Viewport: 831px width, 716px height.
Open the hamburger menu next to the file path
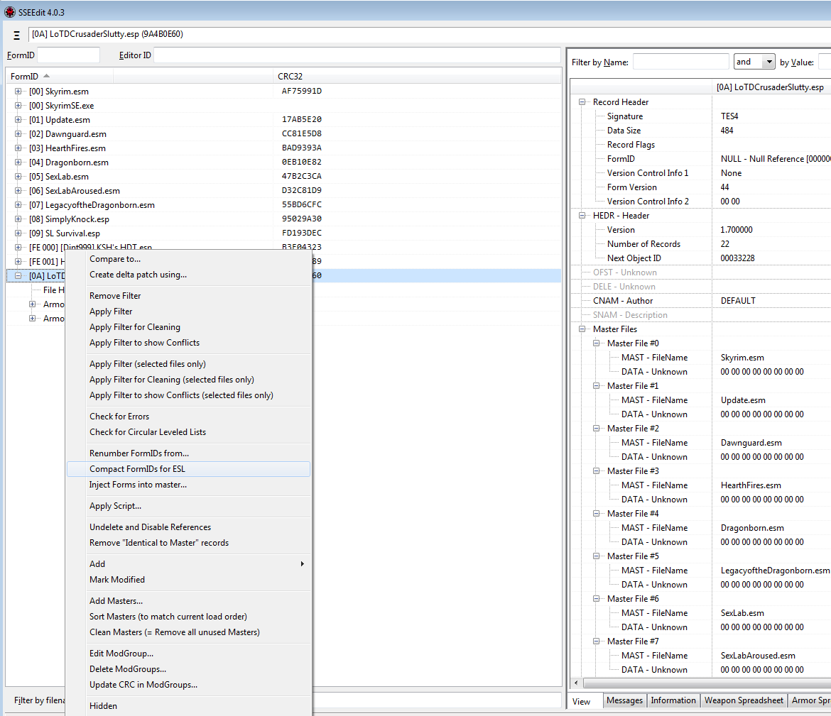tap(16, 35)
